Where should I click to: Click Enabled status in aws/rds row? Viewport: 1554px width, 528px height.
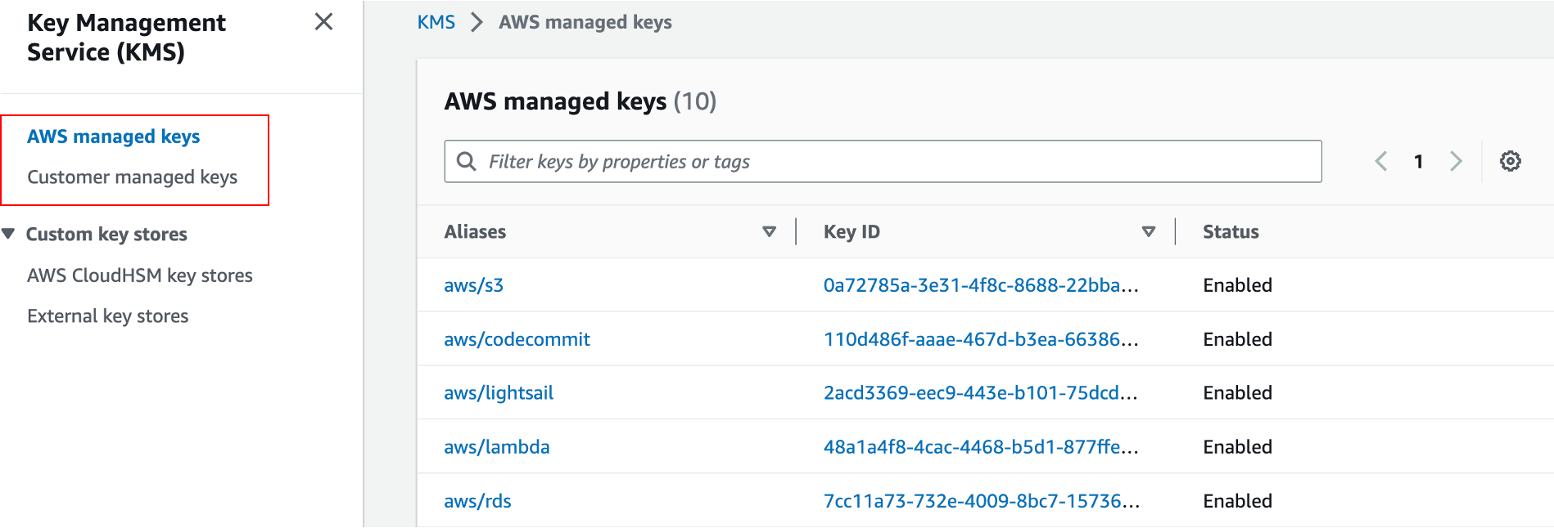pos(1237,501)
